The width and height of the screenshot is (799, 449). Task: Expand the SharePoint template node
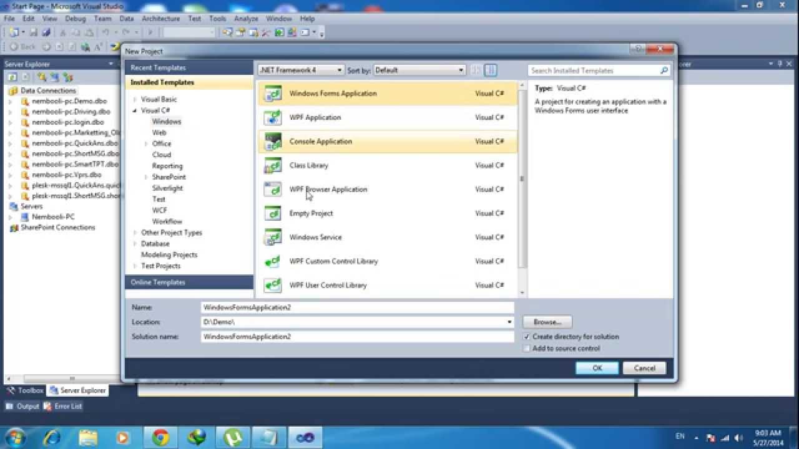(146, 177)
